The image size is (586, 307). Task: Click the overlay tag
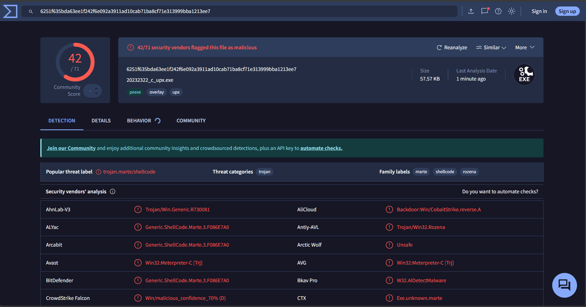pyautogui.click(x=157, y=92)
